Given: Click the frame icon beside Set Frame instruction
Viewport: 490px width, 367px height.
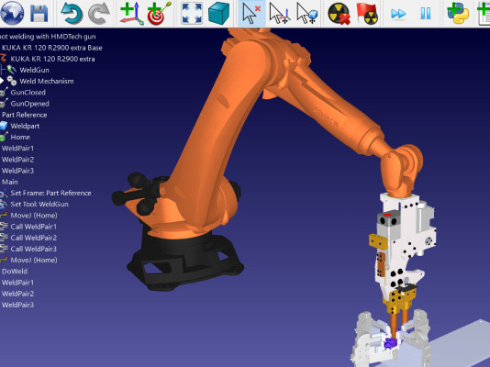Looking at the screenshot, I should click(4, 193).
